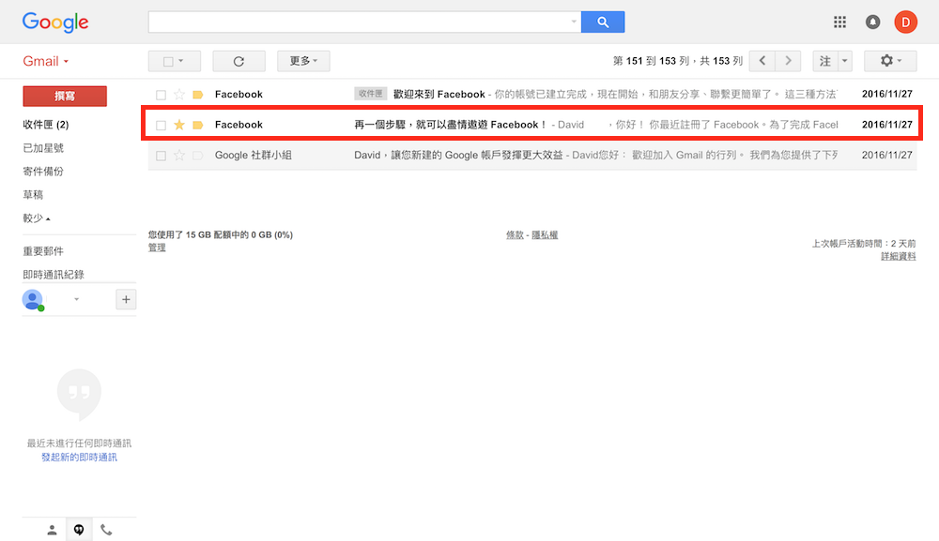The width and height of the screenshot is (939, 541).
Task: Go to the previous page of mail
Action: pos(762,61)
